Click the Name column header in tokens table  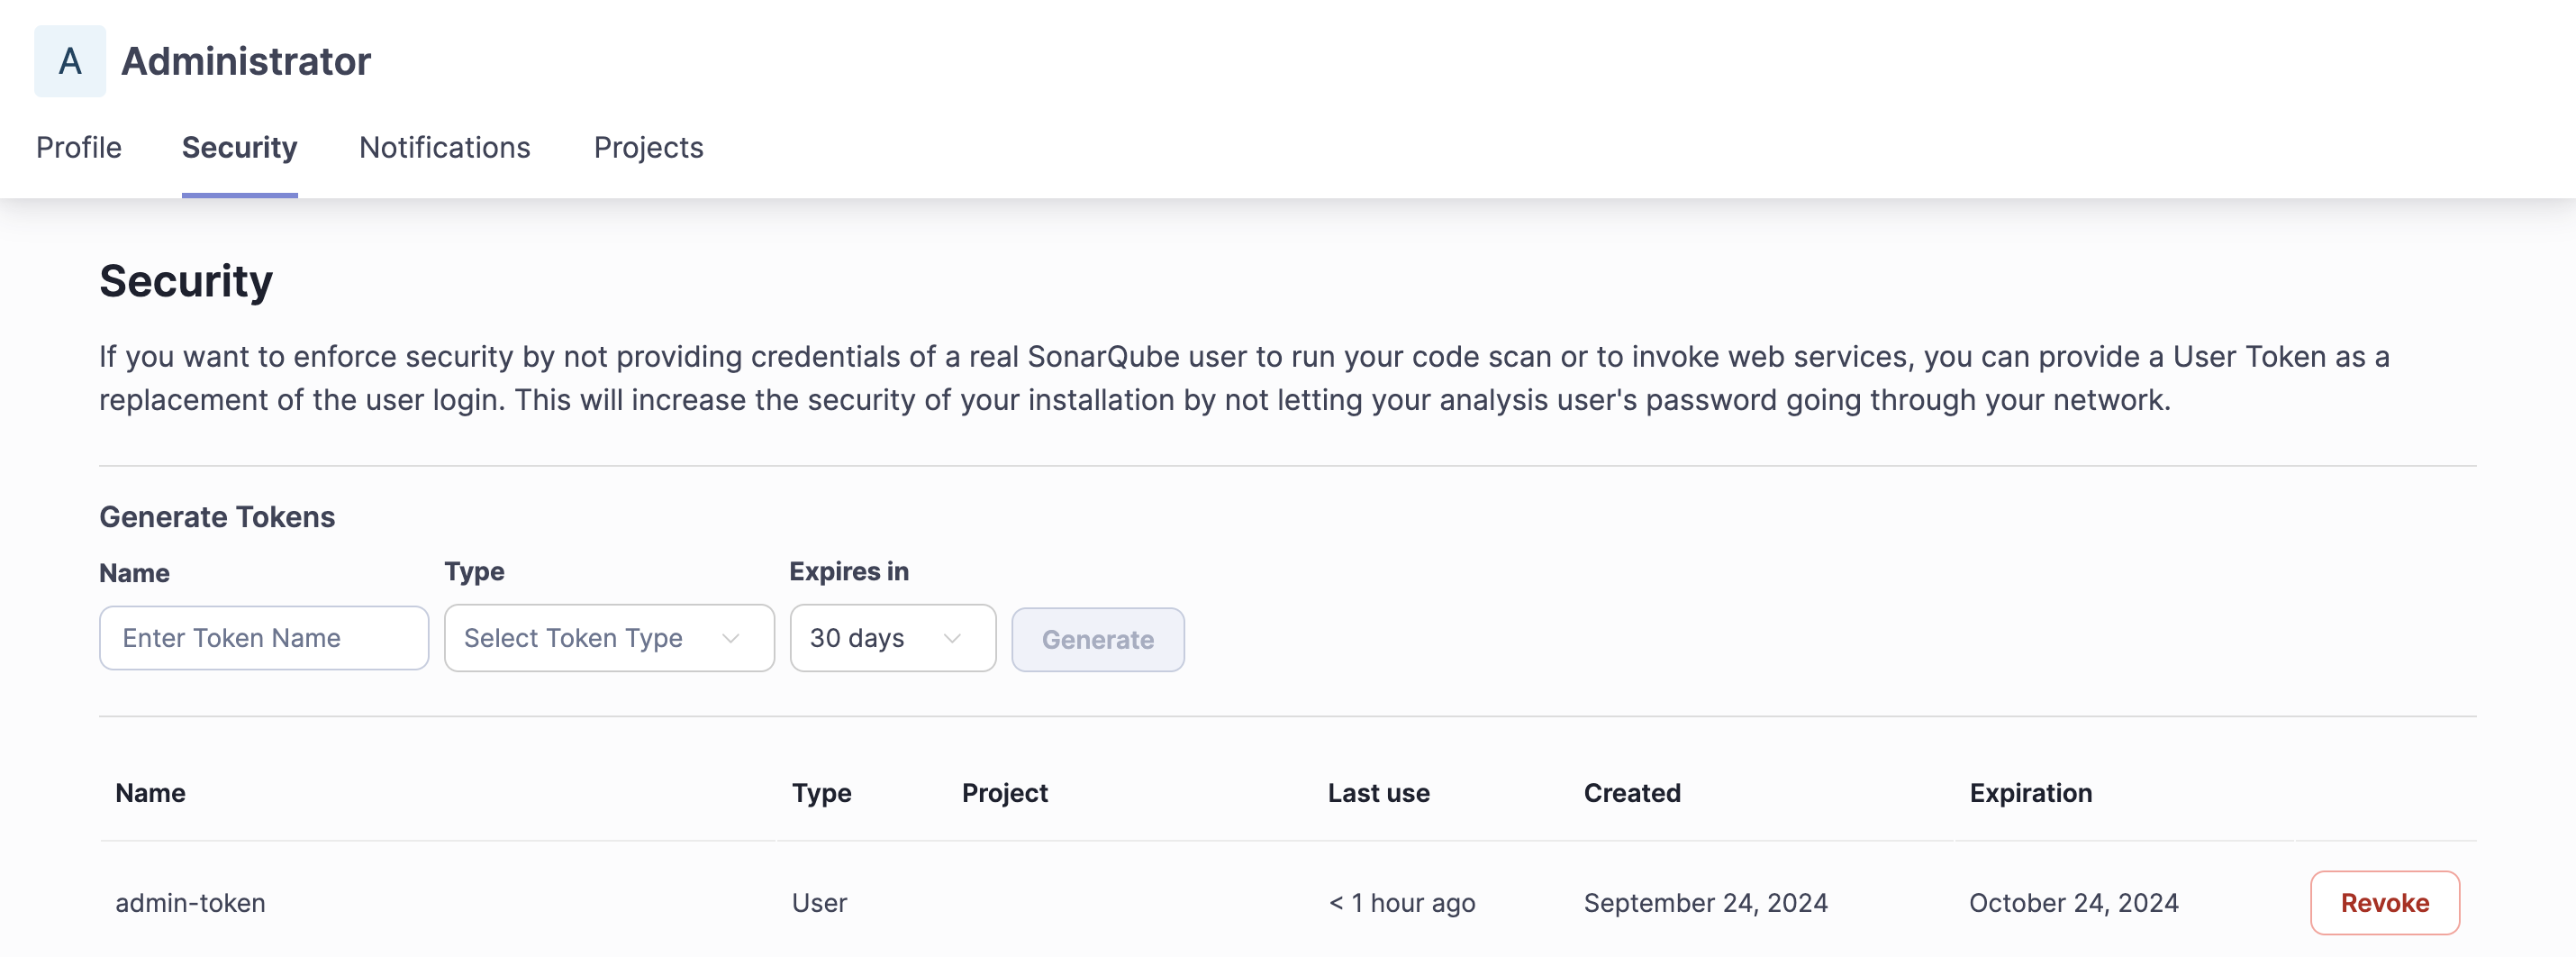[x=150, y=793]
